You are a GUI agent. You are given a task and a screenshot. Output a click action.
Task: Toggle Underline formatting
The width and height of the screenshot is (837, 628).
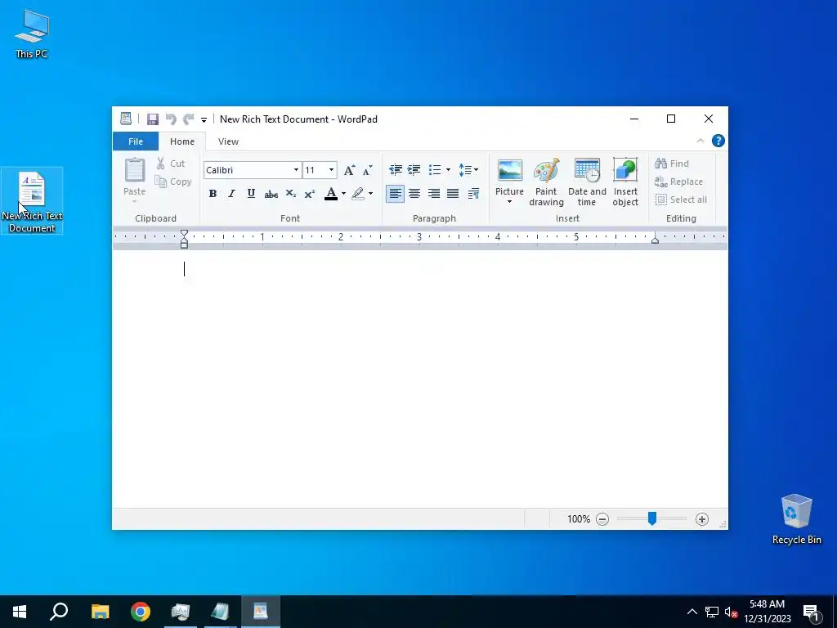[x=251, y=193]
